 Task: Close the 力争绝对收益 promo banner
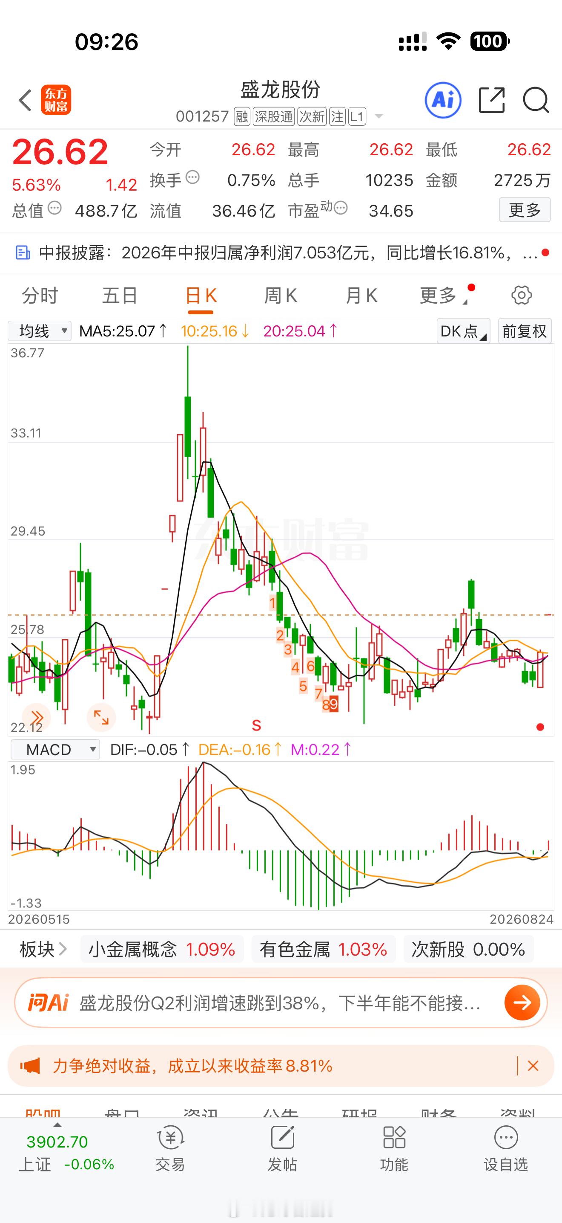pos(533,1067)
